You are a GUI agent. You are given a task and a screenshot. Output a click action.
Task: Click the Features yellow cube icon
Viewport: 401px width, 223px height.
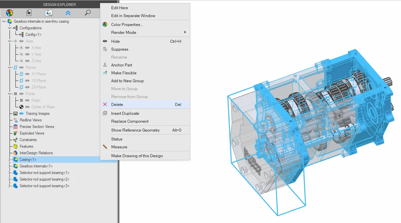[x=15, y=146]
